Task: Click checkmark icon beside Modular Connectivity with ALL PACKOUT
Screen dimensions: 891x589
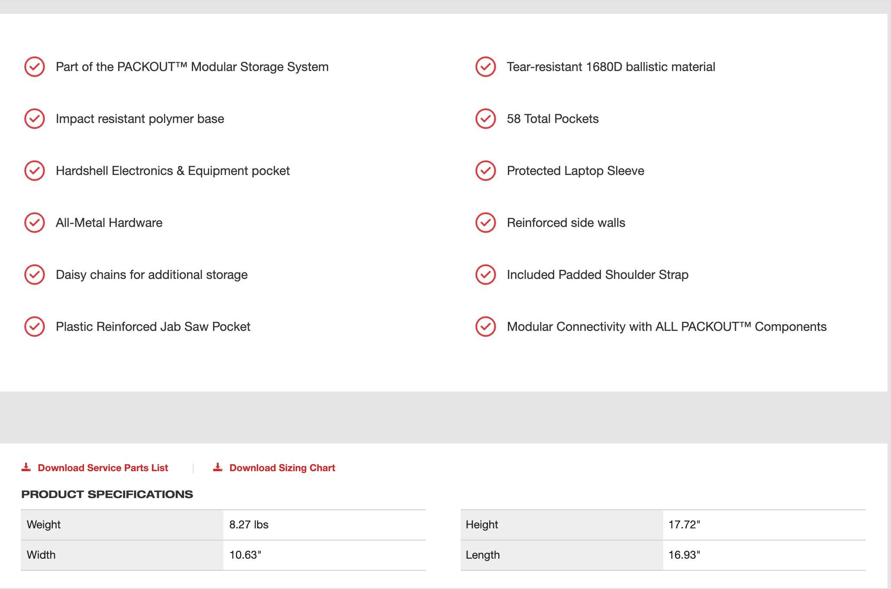Action: 486,327
